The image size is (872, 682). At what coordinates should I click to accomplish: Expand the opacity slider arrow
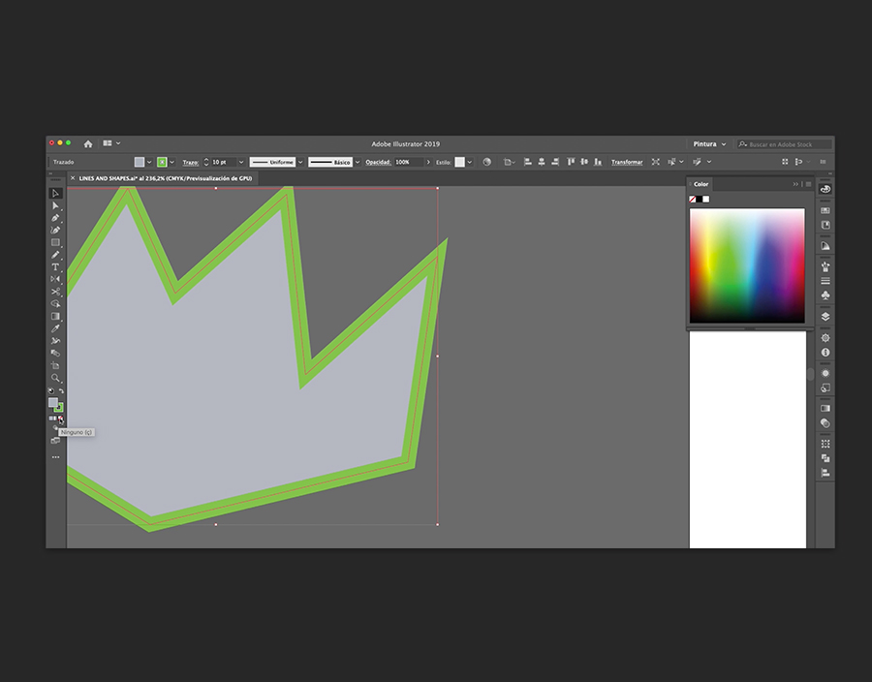pos(428,162)
